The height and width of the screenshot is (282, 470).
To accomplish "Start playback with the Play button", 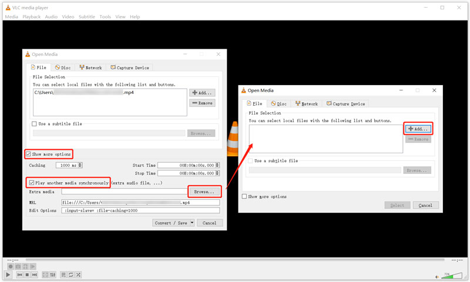I will [8, 274].
